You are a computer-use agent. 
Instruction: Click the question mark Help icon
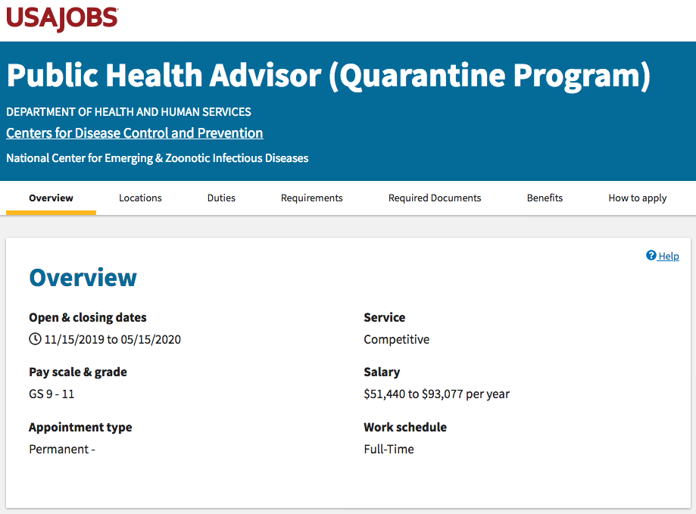(651, 256)
